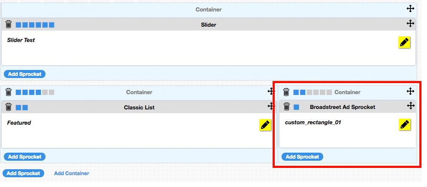Edit Slider Test with yellow pencil icon

[404, 42]
